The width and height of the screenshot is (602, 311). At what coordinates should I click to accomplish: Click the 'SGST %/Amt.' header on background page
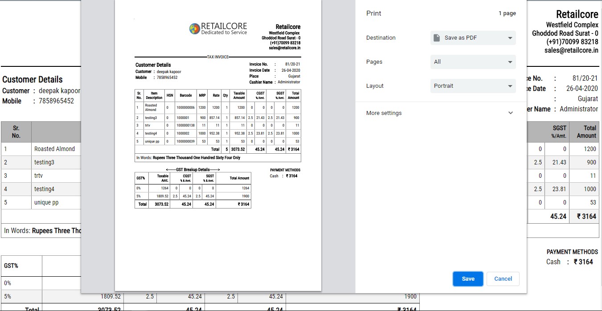tap(559, 131)
